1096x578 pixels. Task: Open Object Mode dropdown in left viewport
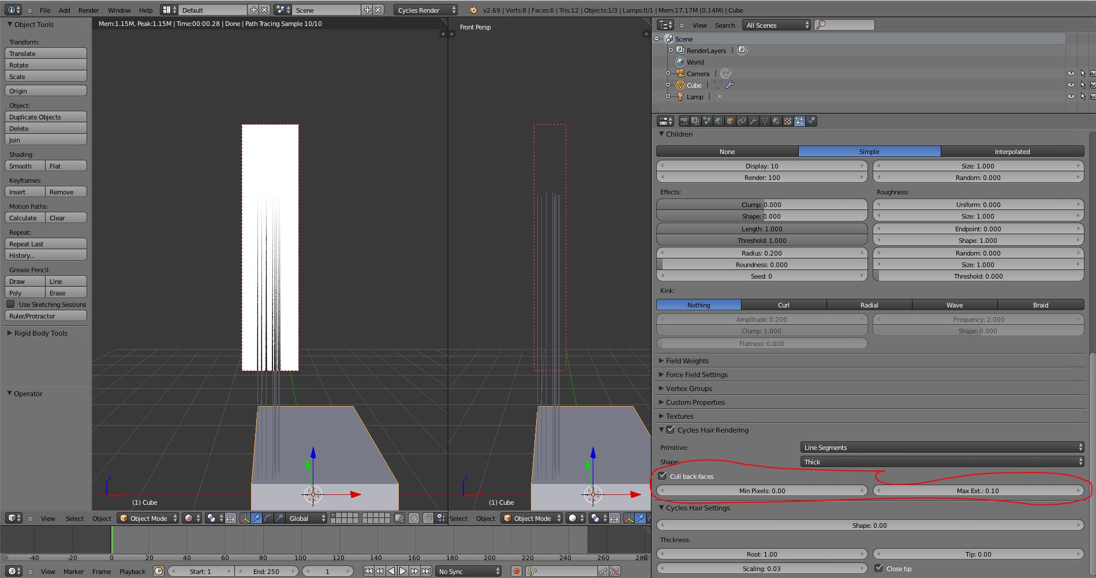coord(148,518)
